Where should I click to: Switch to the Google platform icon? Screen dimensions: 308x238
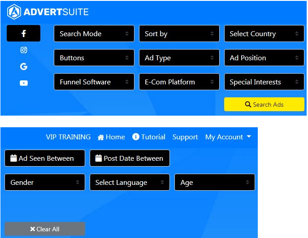point(24,67)
